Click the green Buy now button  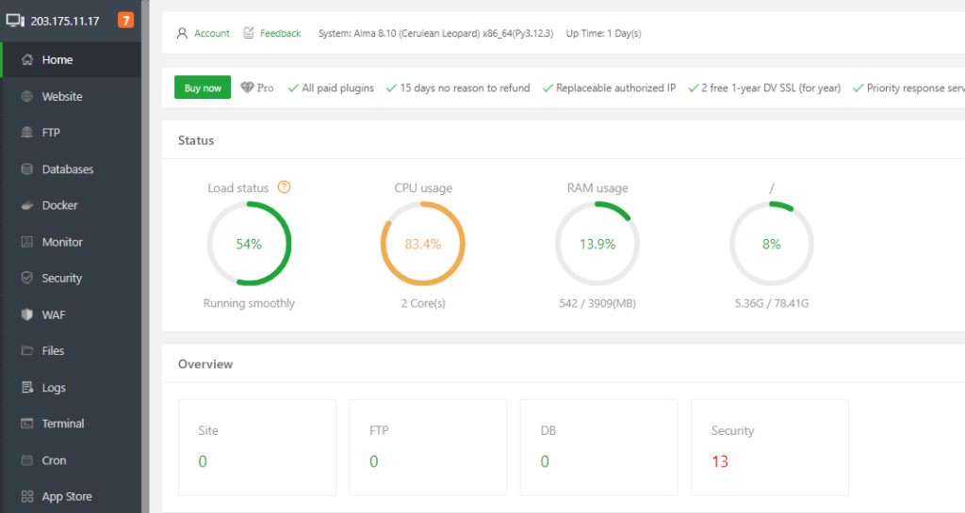click(x=203, y=88)
